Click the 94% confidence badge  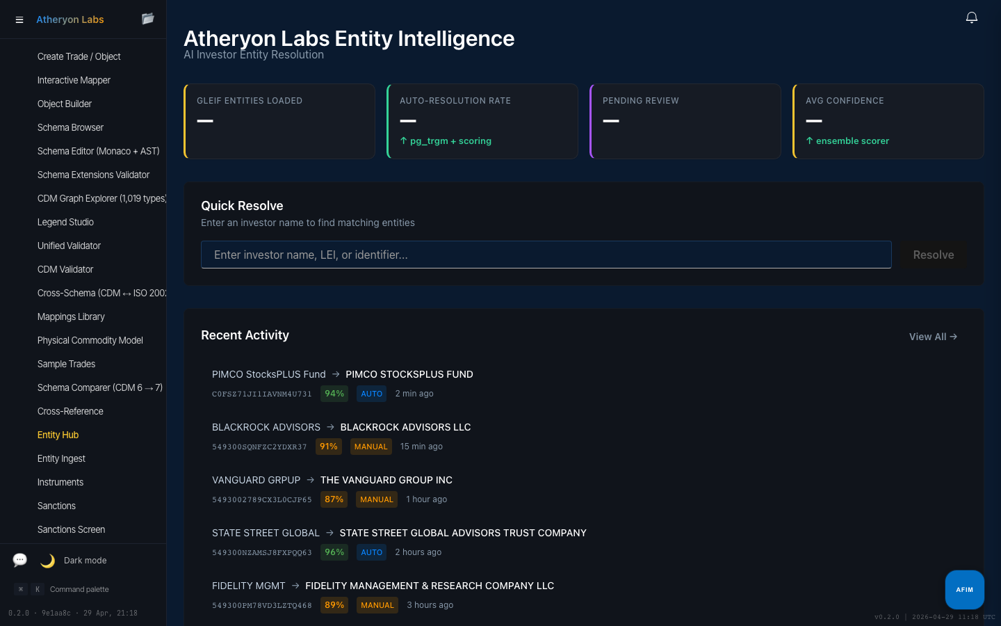tap(334, 394)
